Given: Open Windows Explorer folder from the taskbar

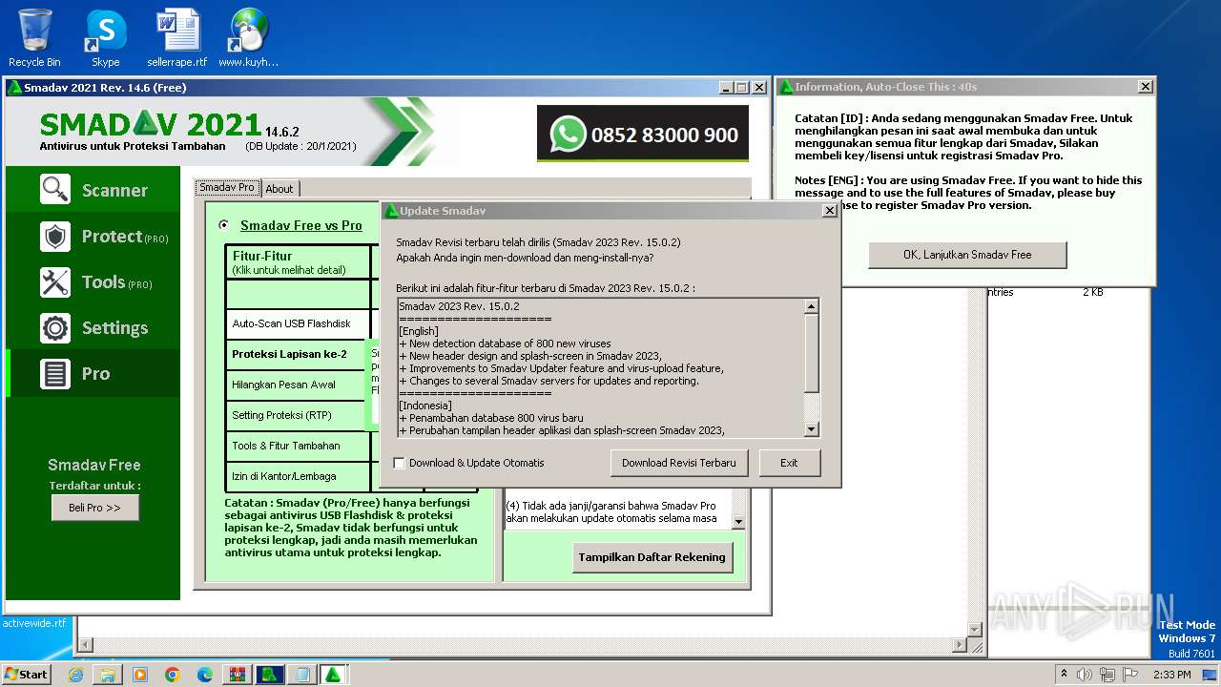Looking at the screenshot, I should pos(108,675).
